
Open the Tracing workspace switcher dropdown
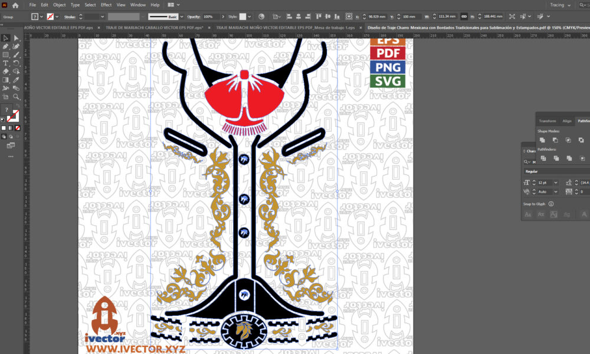tap(560, 5)
